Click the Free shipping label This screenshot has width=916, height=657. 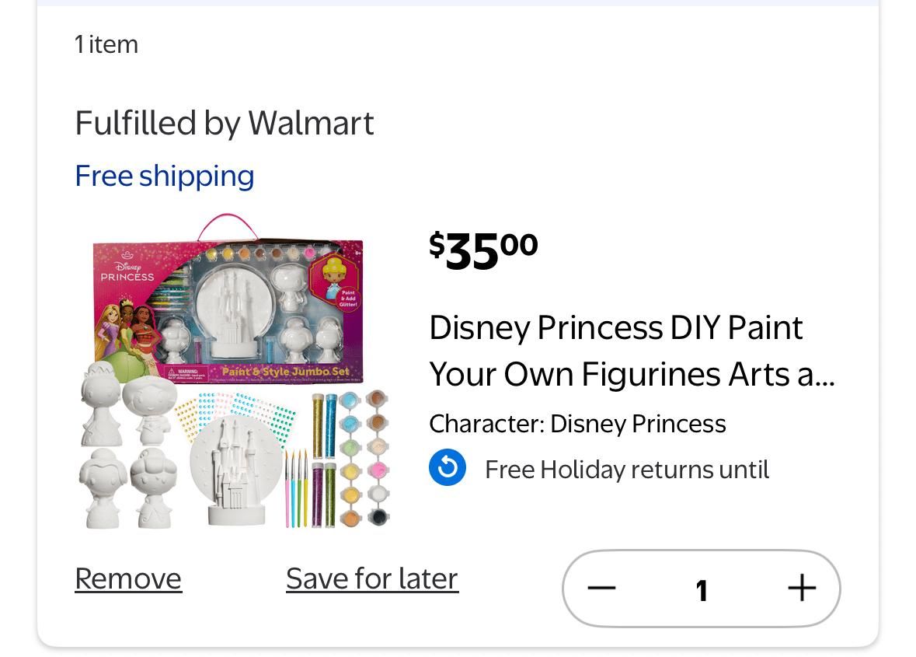[165, 176]
